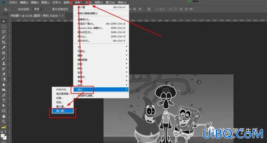Select the Eraser tool

point(3,74)
